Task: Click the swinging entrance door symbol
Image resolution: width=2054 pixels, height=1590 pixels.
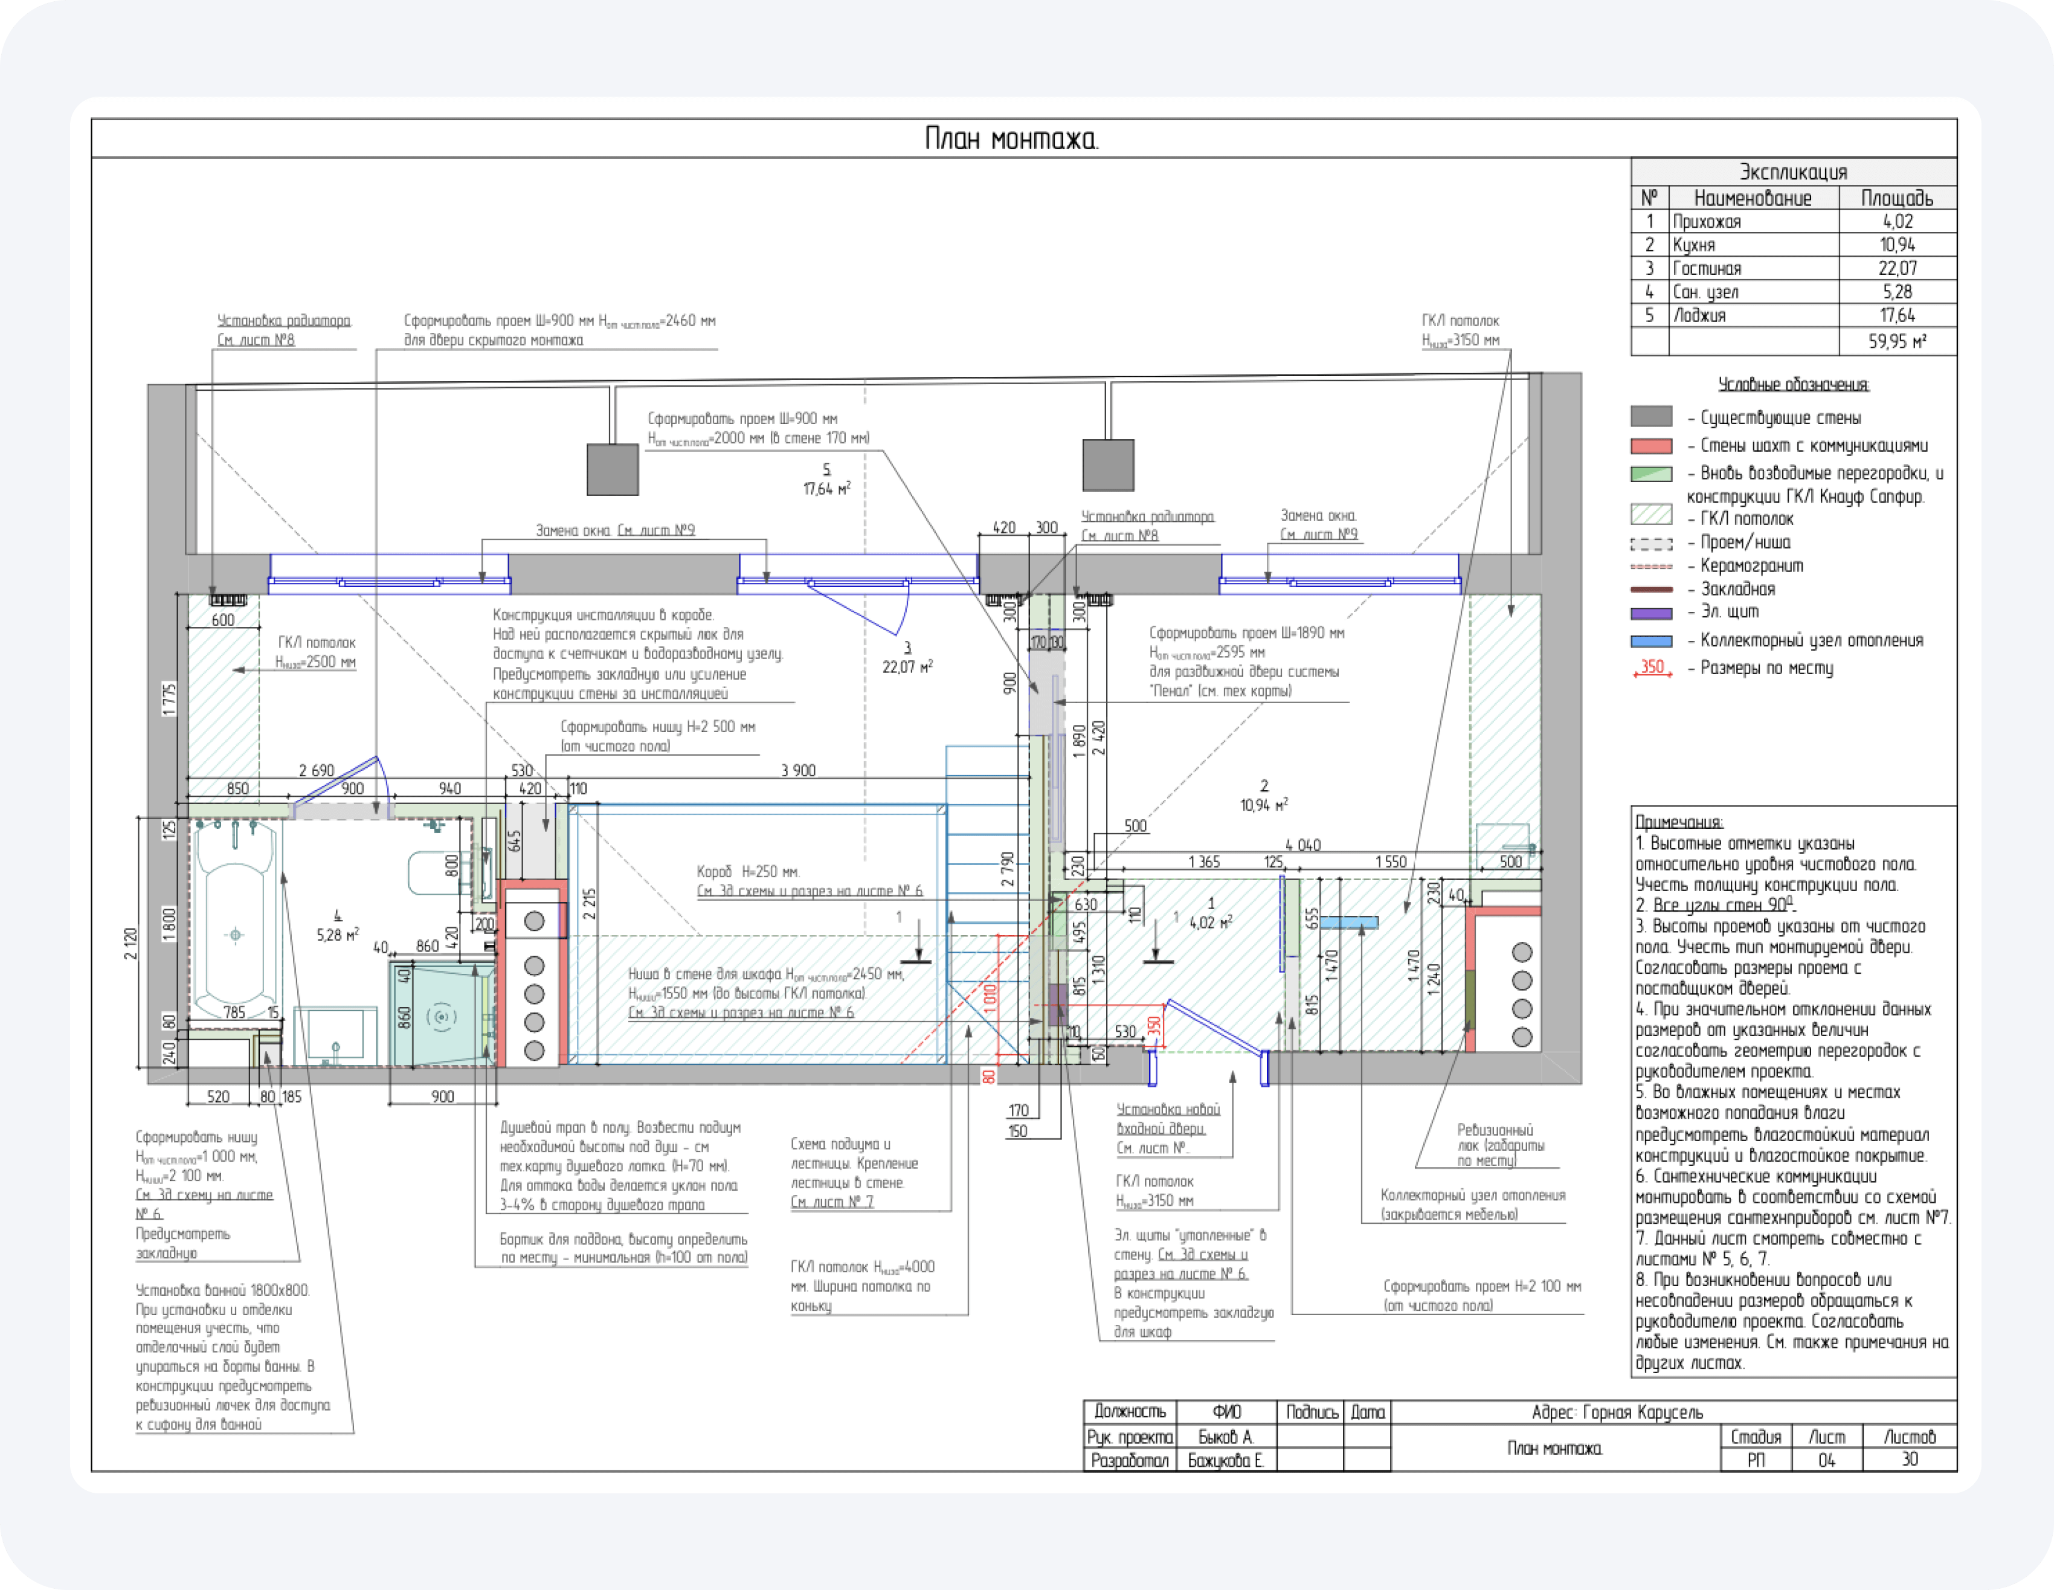Action: click(1216, 1027)
